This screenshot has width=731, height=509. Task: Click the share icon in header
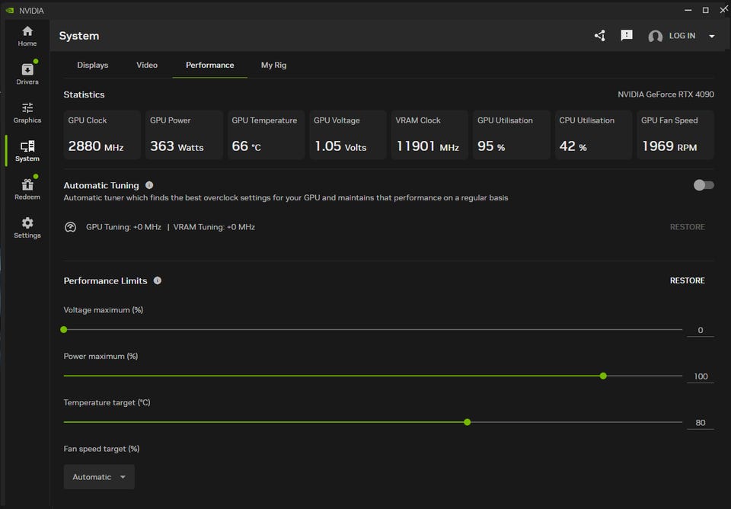click(600, 36)
